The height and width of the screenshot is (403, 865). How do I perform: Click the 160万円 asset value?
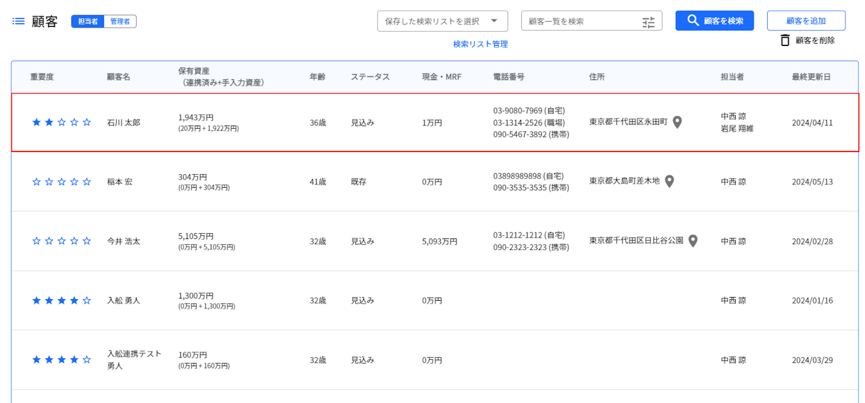192,355
